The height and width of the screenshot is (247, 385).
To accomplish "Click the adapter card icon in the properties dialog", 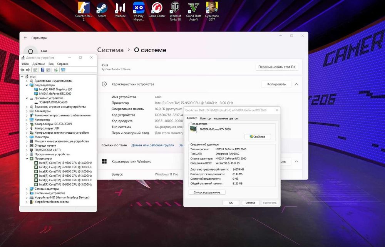I will coord(194,129).
